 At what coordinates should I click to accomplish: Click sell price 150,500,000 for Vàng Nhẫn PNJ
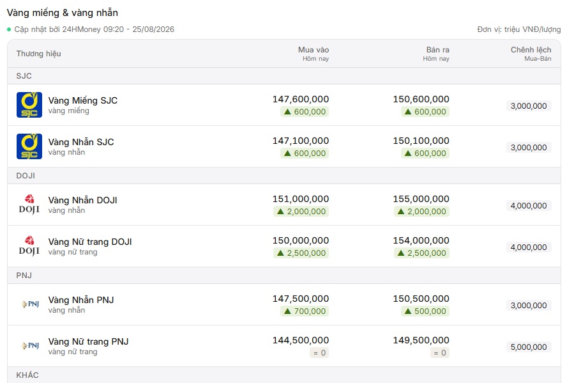(421, 299)
